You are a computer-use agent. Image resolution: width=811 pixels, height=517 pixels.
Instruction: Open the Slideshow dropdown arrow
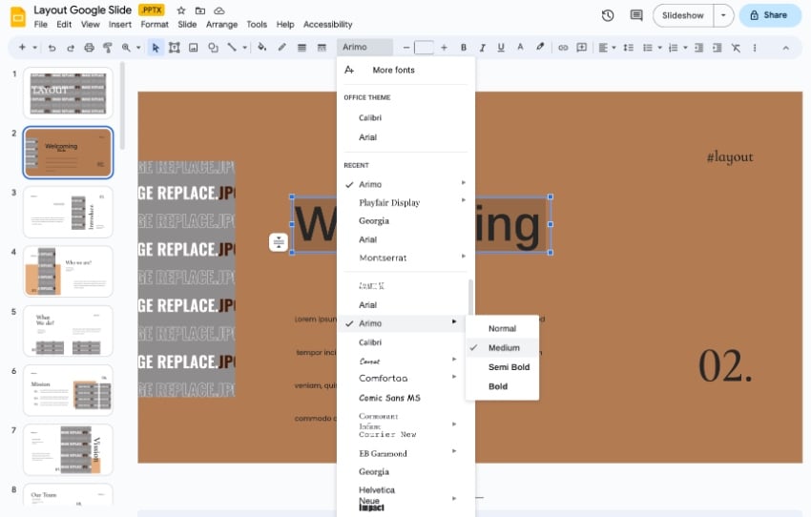point(724,15)
